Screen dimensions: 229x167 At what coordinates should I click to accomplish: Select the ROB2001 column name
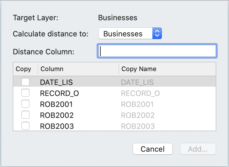(x=56, y=104)
